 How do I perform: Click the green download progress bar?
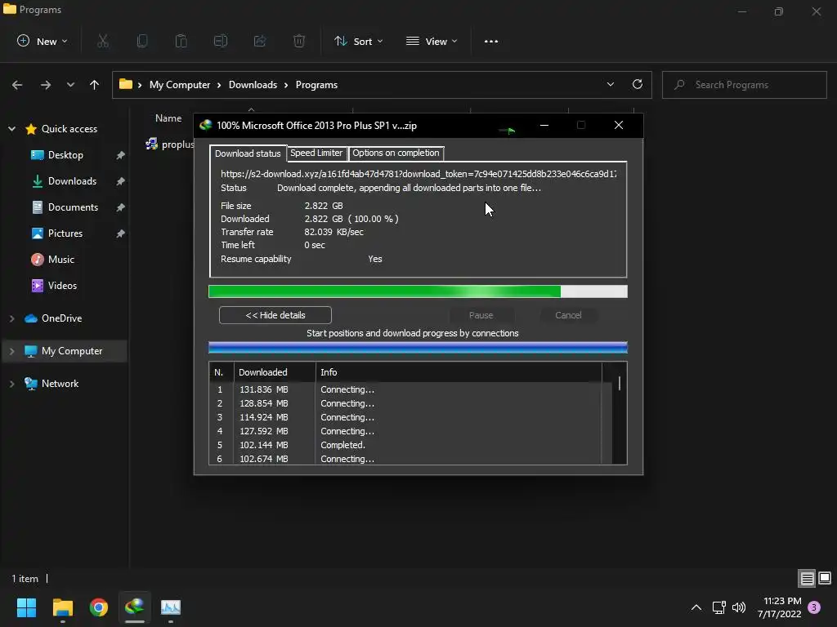(418, 291)
